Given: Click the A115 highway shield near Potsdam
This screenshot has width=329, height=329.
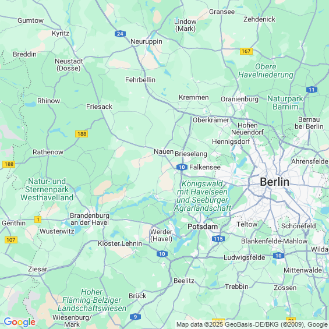Looking at the screenshot, I should click(218, 239).
